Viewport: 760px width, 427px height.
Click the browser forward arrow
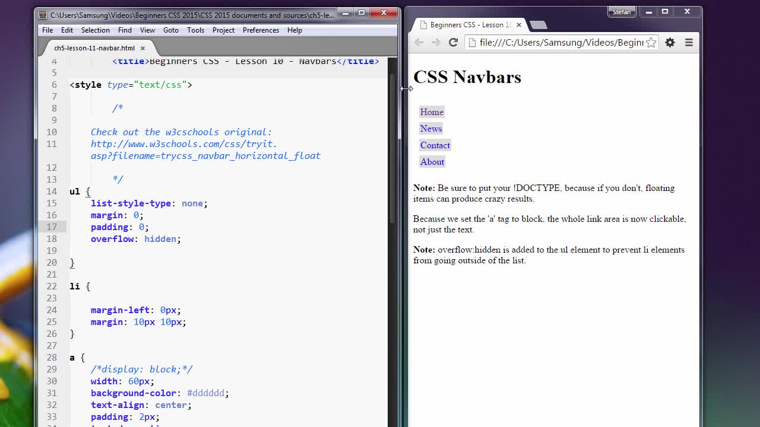[x=436, y=42]
